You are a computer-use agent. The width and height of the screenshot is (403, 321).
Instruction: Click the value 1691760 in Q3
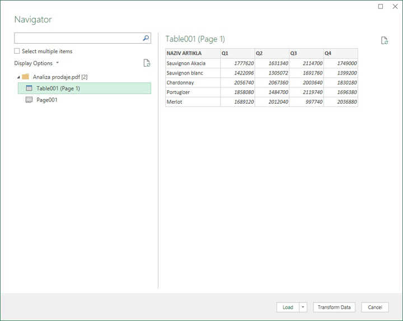[306, 73]
